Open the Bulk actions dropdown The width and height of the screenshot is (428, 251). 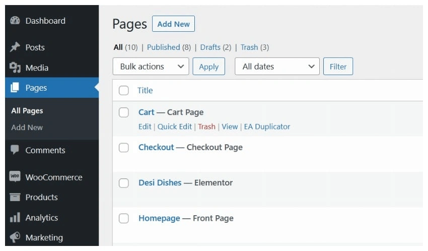click(151, 67)
